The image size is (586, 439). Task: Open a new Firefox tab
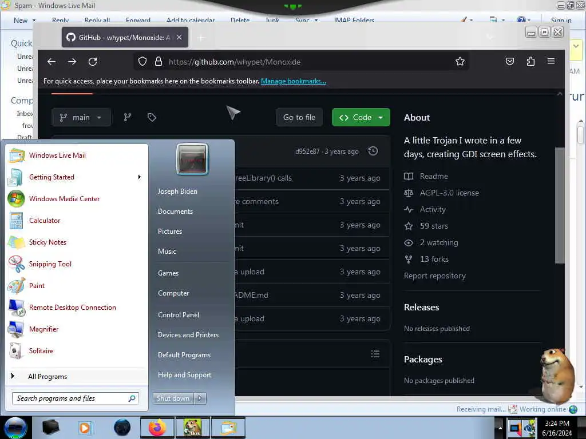(201, 38)
